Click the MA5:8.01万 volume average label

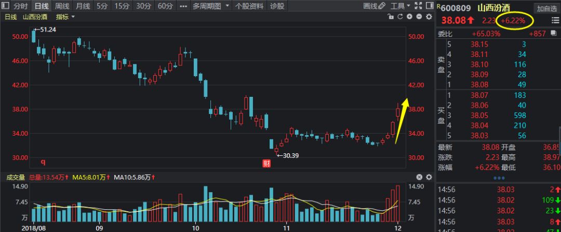click(x=92, y=177)
